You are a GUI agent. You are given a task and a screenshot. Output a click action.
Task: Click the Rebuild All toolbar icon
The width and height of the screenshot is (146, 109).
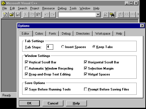tap(133, 14)
